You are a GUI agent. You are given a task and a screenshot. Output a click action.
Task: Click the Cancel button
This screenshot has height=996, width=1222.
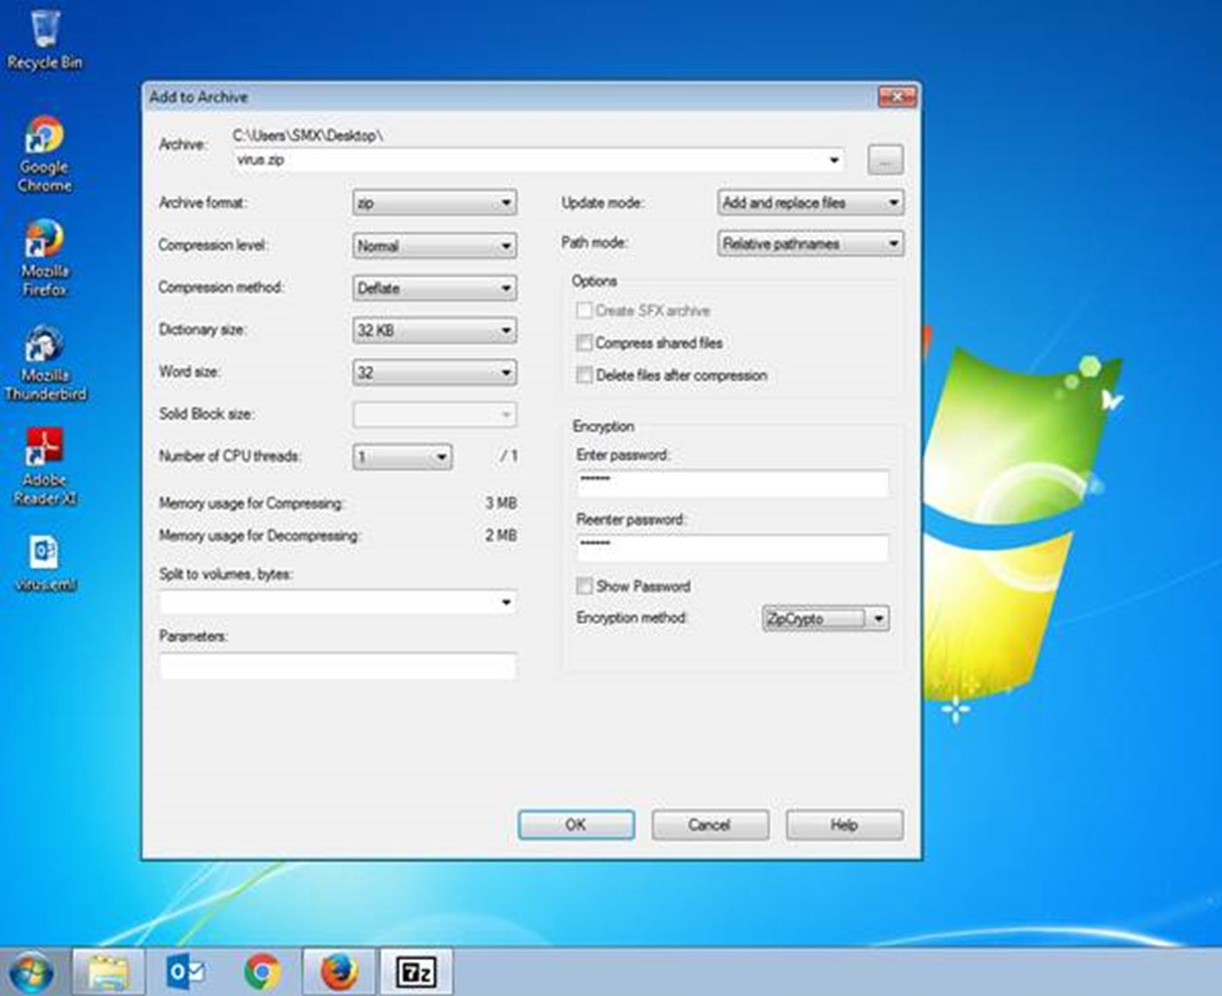(x=710, y=825)
